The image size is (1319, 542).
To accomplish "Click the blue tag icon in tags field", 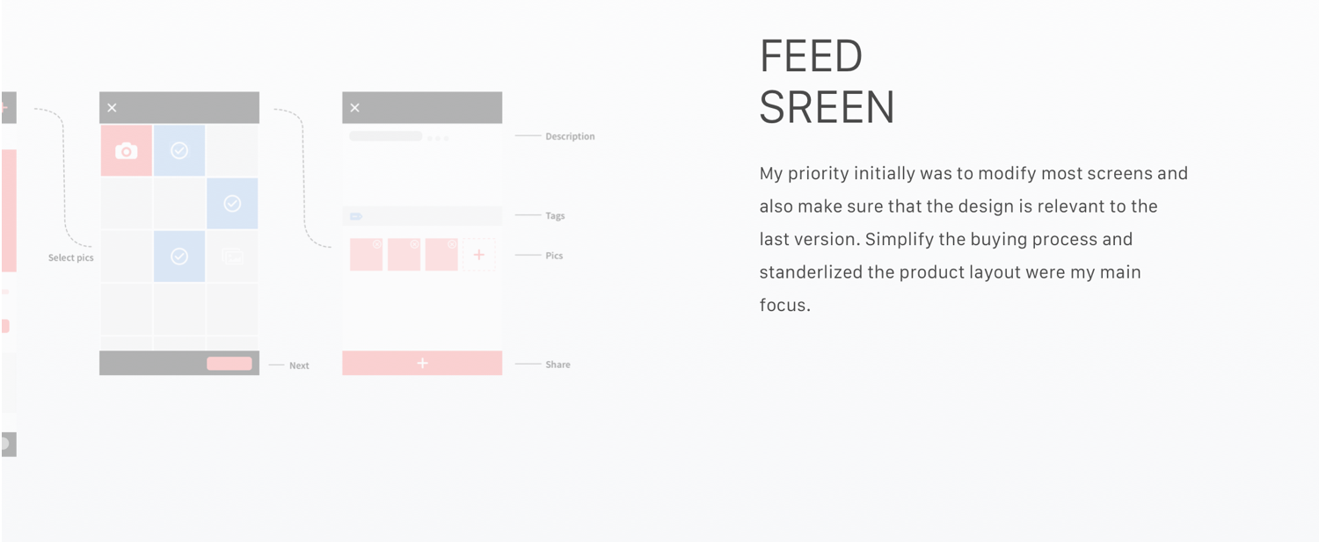I will [x=356, y=216].
